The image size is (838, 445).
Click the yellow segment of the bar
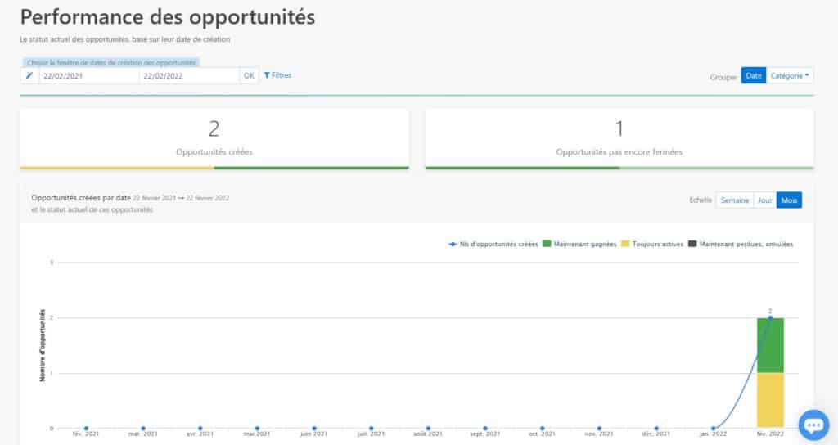click(x=770, y=400)
